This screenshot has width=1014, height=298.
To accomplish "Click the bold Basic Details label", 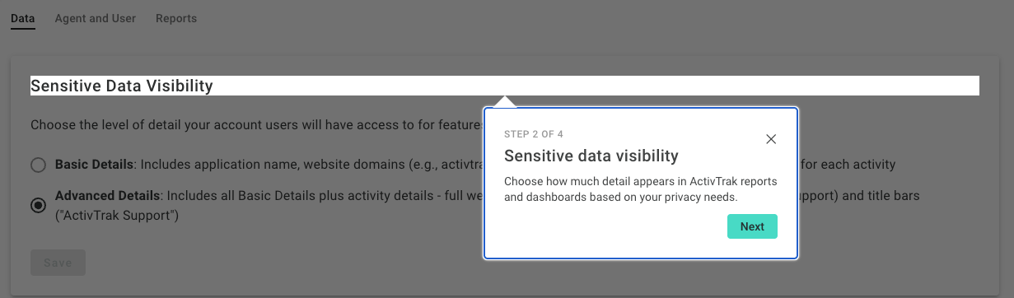I will [94, 165].
